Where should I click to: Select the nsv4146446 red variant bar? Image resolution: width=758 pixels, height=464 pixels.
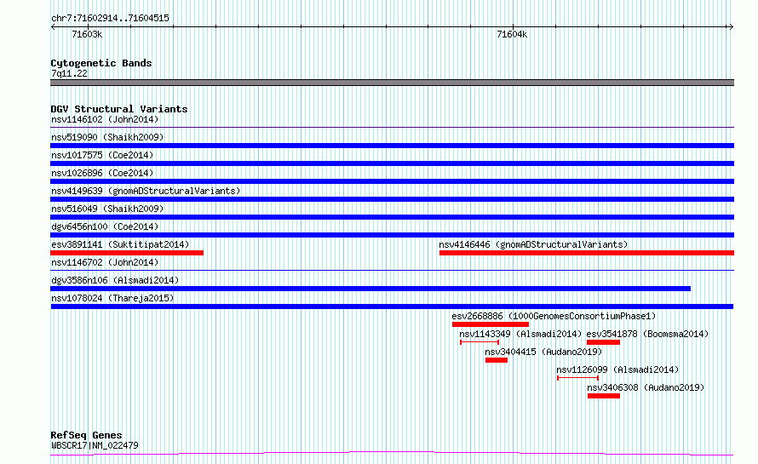587,253
